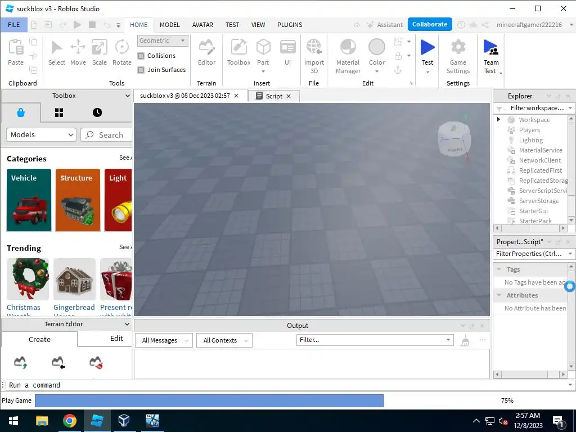Click the Toolbox Search field
This screenshot has width=576, height=432.
[106, 135]
